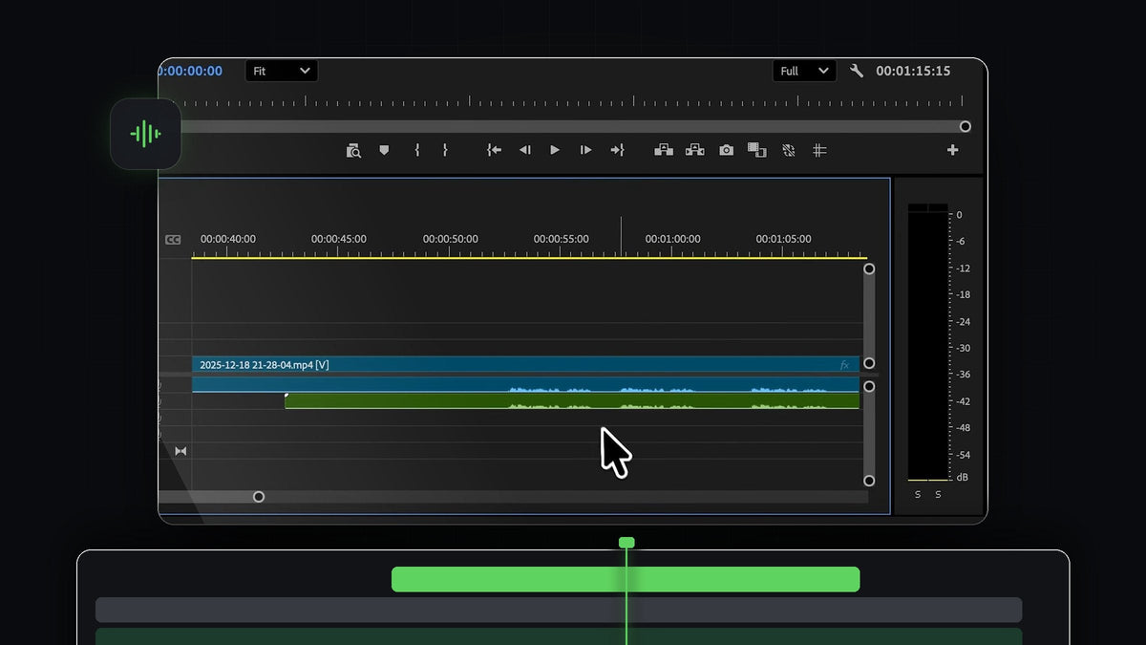Click timeline ruler at 00:00:40:00
This screenshot has width=1146, height=645.
[x=227, y=239]
